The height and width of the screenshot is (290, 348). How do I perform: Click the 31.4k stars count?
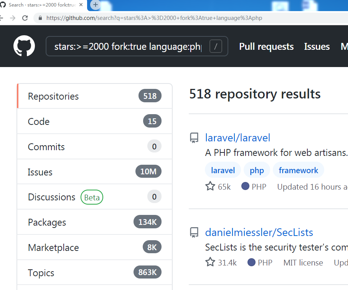click(x=227, y=263)
